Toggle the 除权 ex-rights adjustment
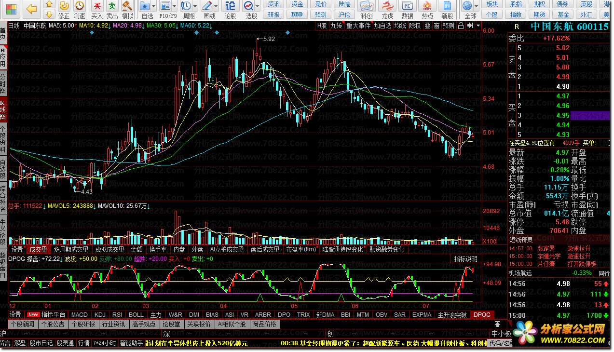Screen dimensions: 614x352 click(x=415, y=26)
